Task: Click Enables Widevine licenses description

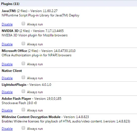Action: (66, 121)
